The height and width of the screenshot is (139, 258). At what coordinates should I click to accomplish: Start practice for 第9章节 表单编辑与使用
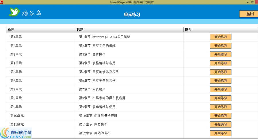point(220,107)
